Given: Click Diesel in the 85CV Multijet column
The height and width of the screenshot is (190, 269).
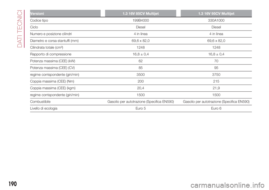Looking at the screenshot, I should (x=140, y=27).
